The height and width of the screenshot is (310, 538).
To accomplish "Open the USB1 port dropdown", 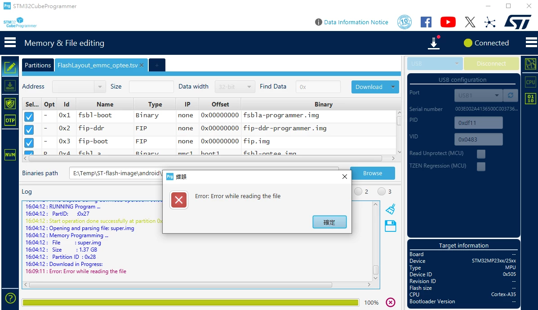I will tap(478, 95).
